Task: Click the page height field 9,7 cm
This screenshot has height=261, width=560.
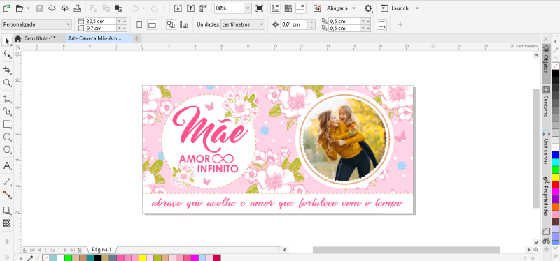Action: tap(101, 28)
